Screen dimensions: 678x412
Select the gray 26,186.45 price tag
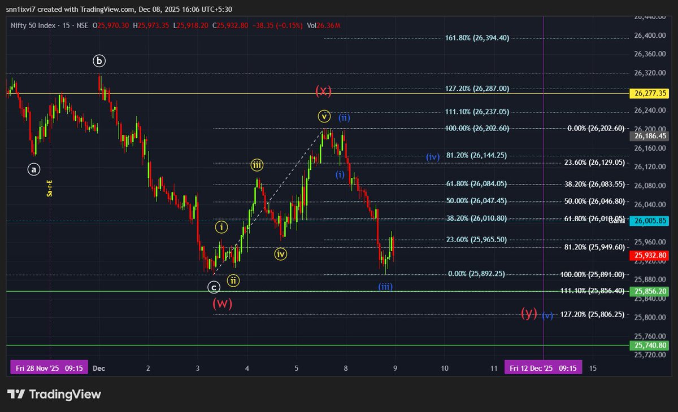click(x=650, y=136)
